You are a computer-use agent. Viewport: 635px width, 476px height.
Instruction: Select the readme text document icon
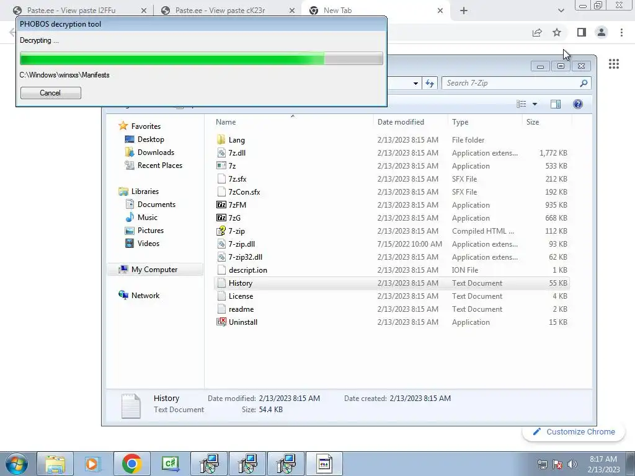(221, 309)
